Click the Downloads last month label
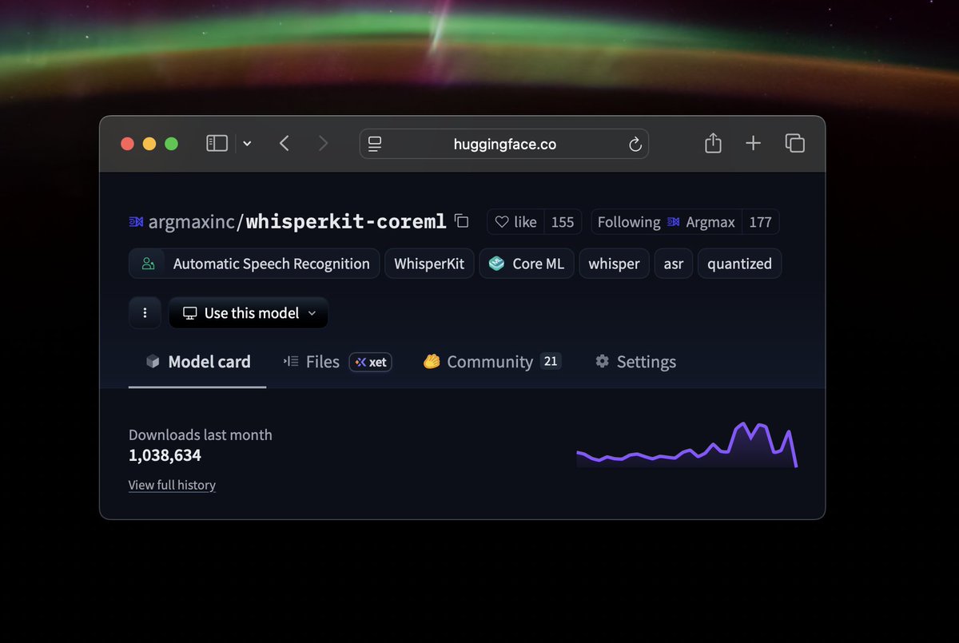The image size is (959, 643). 200,435
